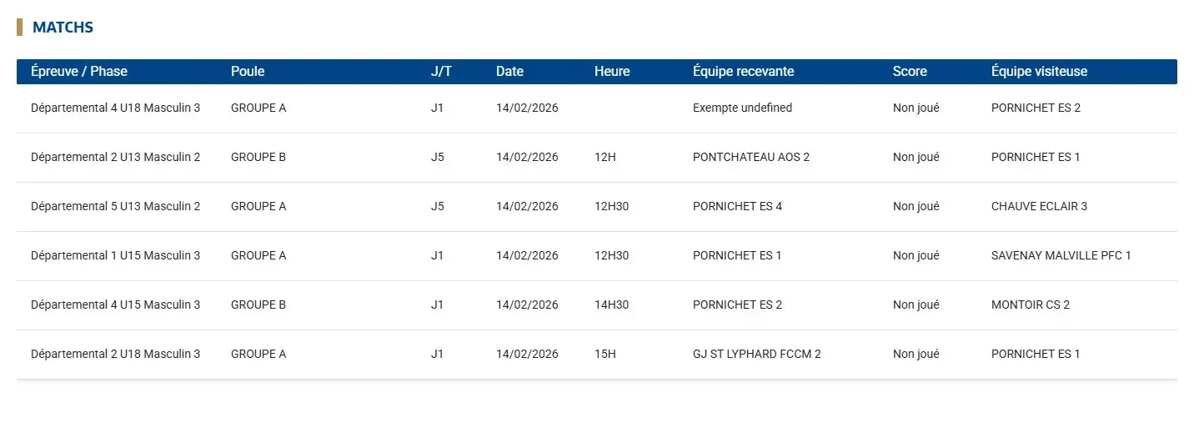Click home team PORNICHET ES 4

pos(737,207)
